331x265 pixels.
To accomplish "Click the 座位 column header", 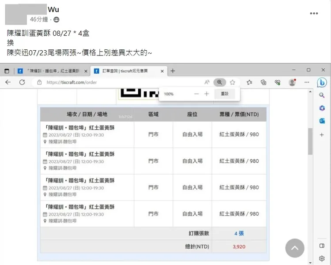I will (x=192, y=114).
